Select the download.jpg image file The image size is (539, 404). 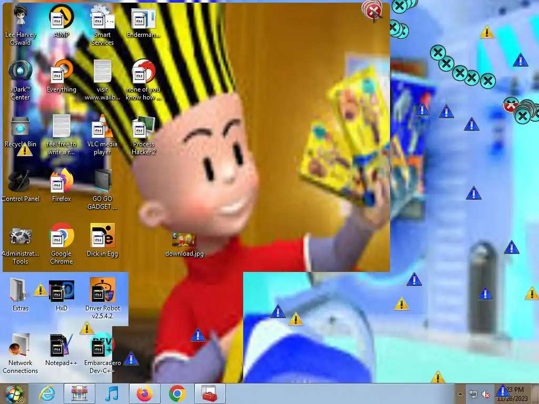pos(184,244)
